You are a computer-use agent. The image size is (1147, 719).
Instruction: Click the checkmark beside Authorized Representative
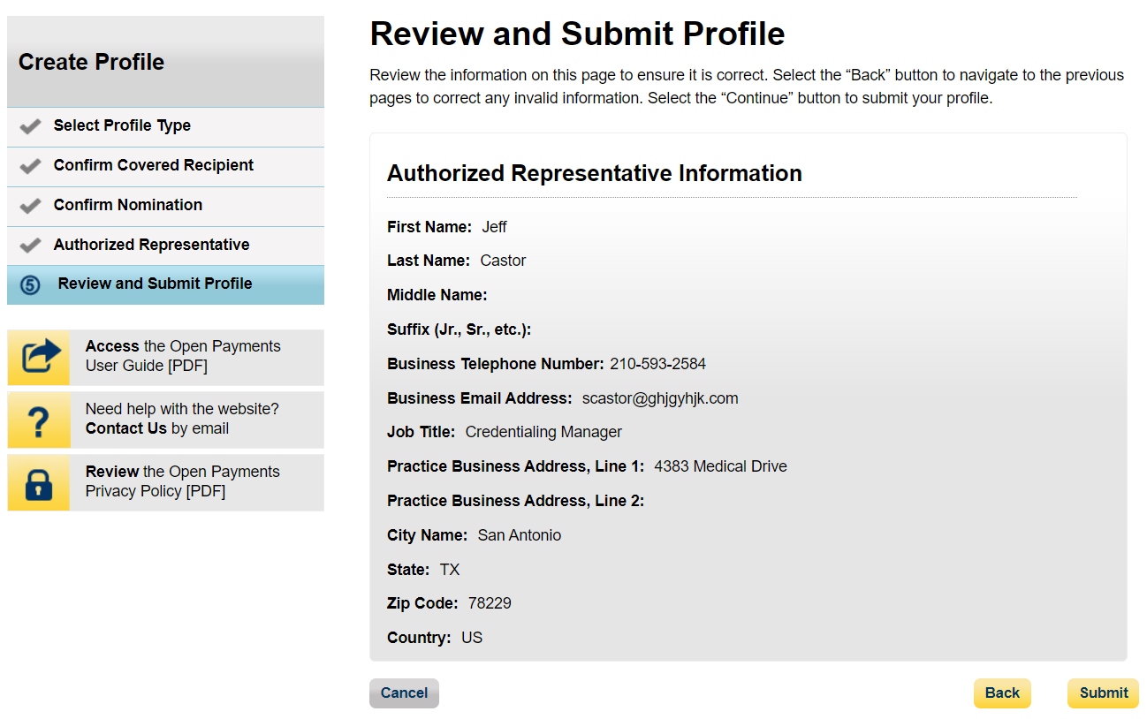tap(30, 246)
